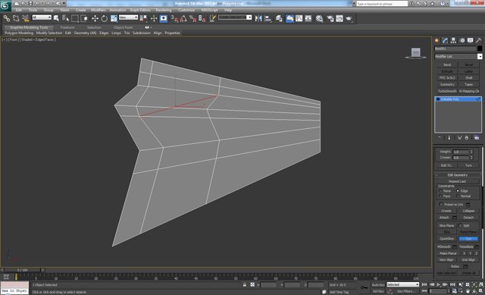Click the Select and Manipulate icon
Screen dimensions: 485x295
coord(154,18)
